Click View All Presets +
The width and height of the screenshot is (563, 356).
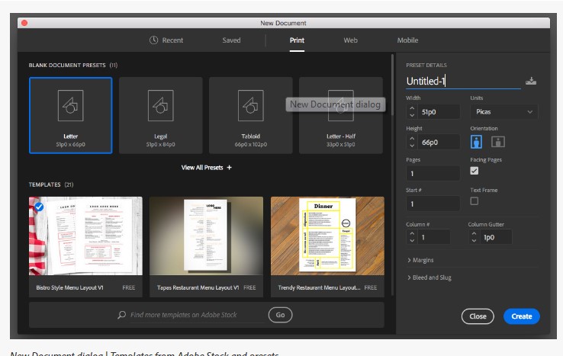click(x=206, y=167)
